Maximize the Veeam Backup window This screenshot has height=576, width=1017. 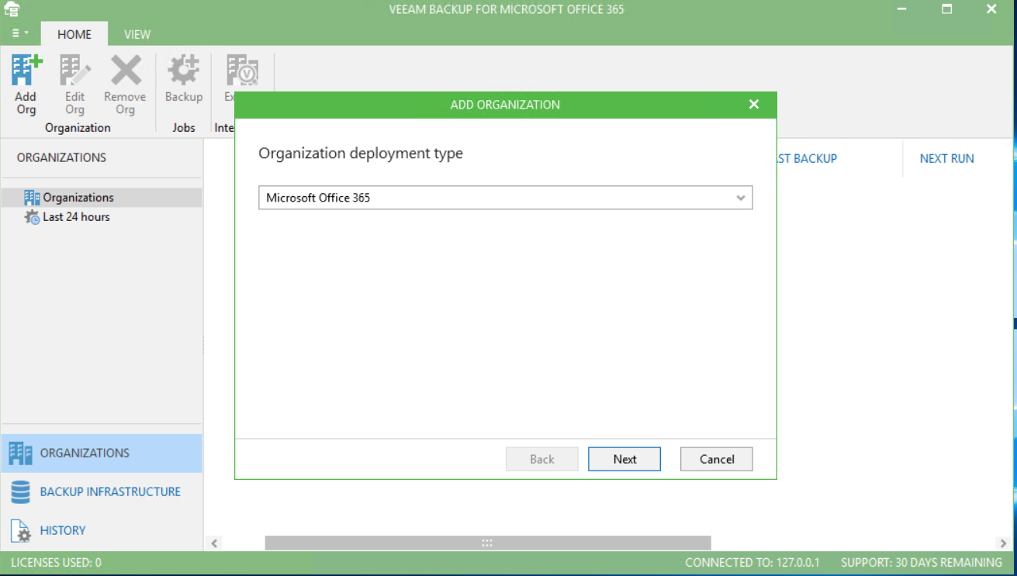[946, 9]
